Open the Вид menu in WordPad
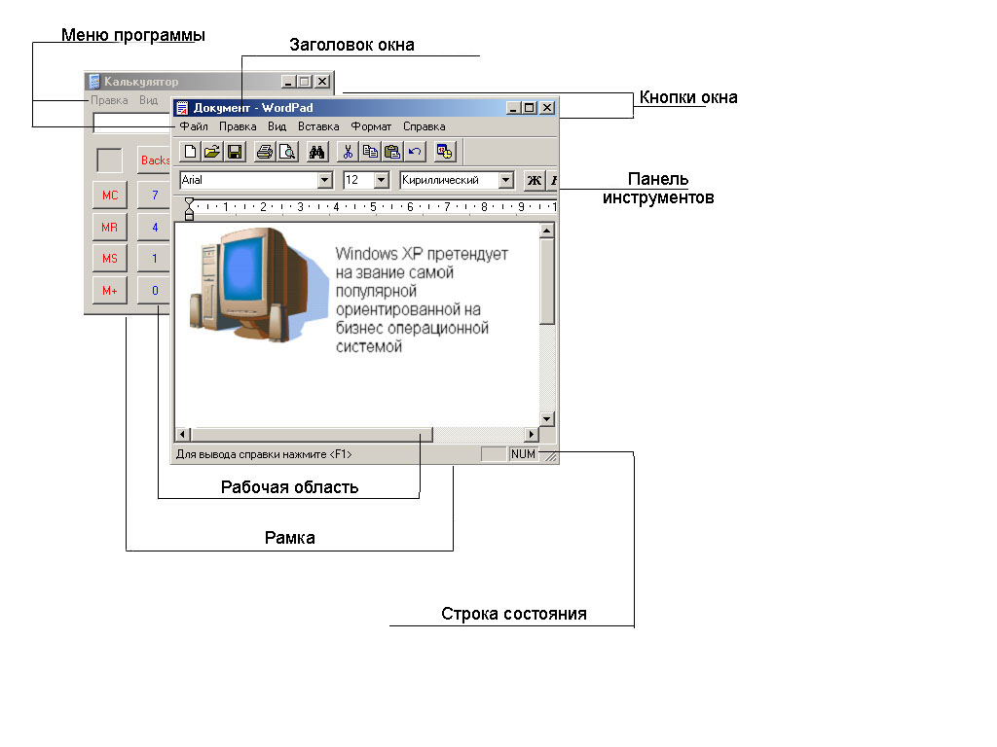This screenshot has height=747, width=997. click(x=277, y=126)
